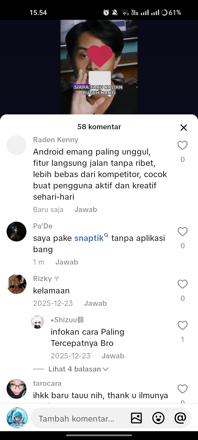Close the comments panel with X

pyautogui.click(x=184, y=128)
